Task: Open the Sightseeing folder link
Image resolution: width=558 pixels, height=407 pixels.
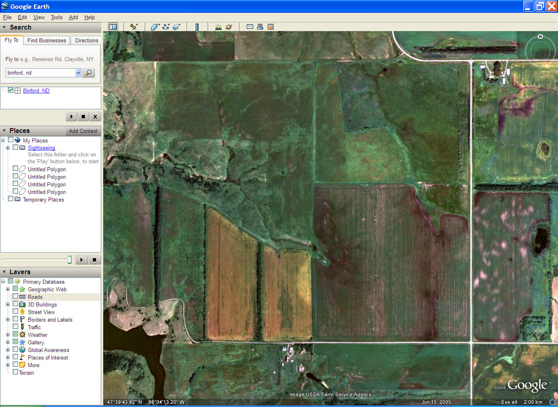Action: tap(41, 148)
